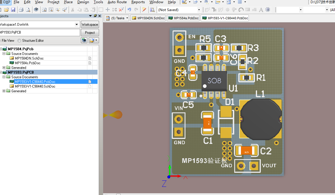Click the Workspace button

pyautogui.click(x=90, y=24)
